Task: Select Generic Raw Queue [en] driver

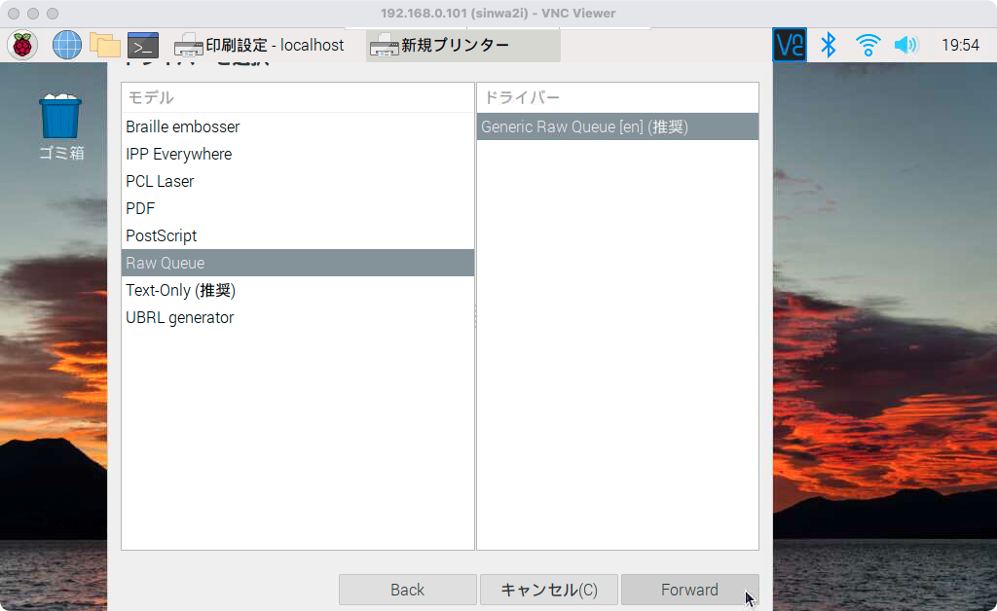Action: point(584,126)
